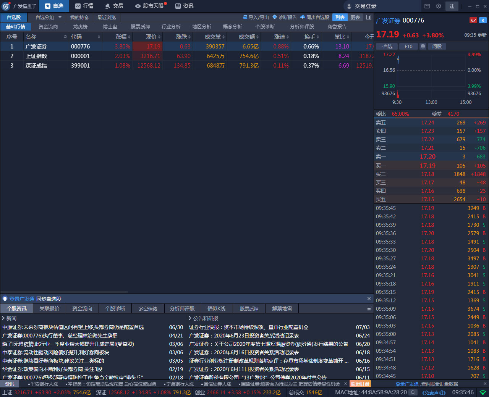Click the -自选 remove button
Viewport: 489px width, 397px height.
tap(387, 46)
